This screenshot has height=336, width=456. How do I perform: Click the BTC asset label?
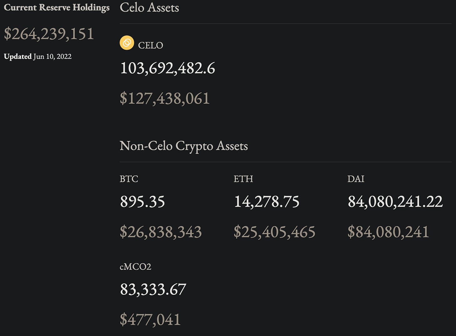pos(129,179)
